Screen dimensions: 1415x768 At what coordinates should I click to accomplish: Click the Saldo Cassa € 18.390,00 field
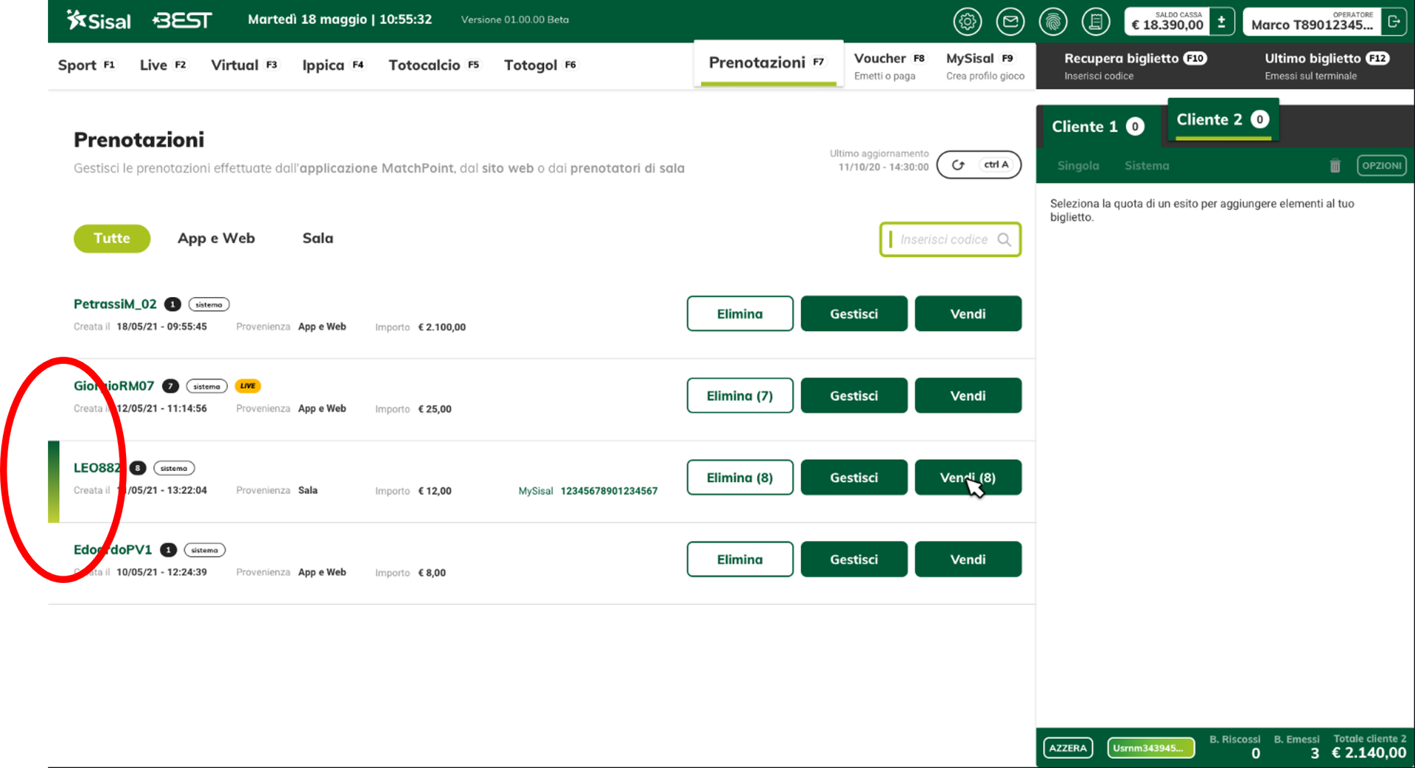coord(1167,22)
